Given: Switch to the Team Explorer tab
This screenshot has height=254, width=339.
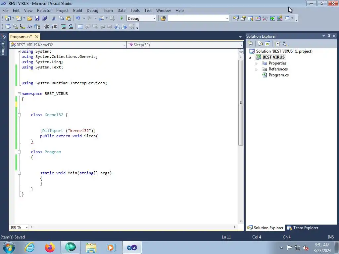Looking at the screenshot, I should [x=303, y=228].
